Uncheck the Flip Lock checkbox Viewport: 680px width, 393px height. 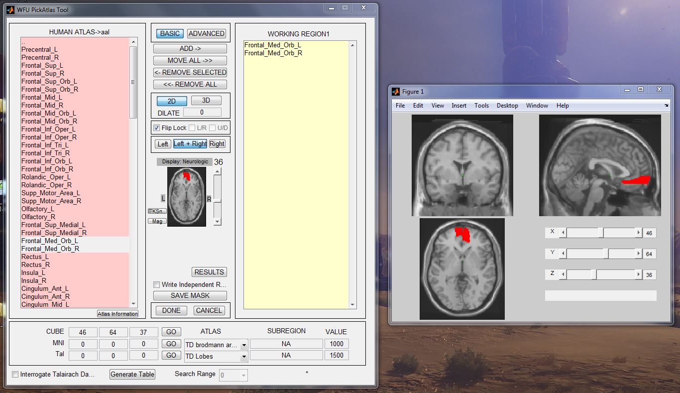[x=156, y=128]
